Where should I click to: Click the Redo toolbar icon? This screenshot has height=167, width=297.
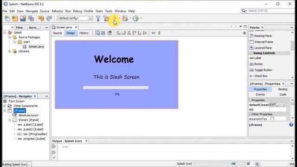pyautogui.click(x=49, y=19)
